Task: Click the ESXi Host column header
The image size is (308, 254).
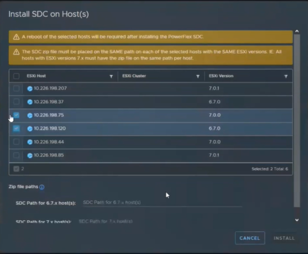Action: (36, 76)
